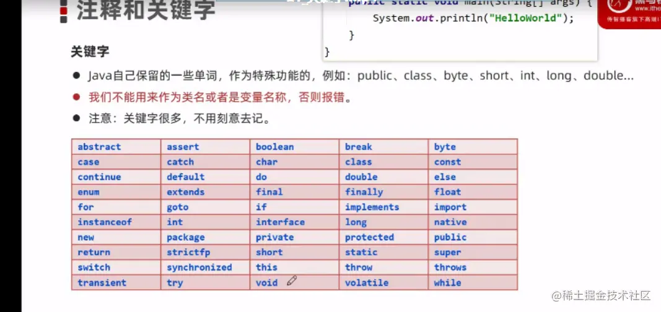The width and height of the screenshot is (661, 312).
Task: Click the 'goto' keyword in the table
Action: tap(177, 207)
